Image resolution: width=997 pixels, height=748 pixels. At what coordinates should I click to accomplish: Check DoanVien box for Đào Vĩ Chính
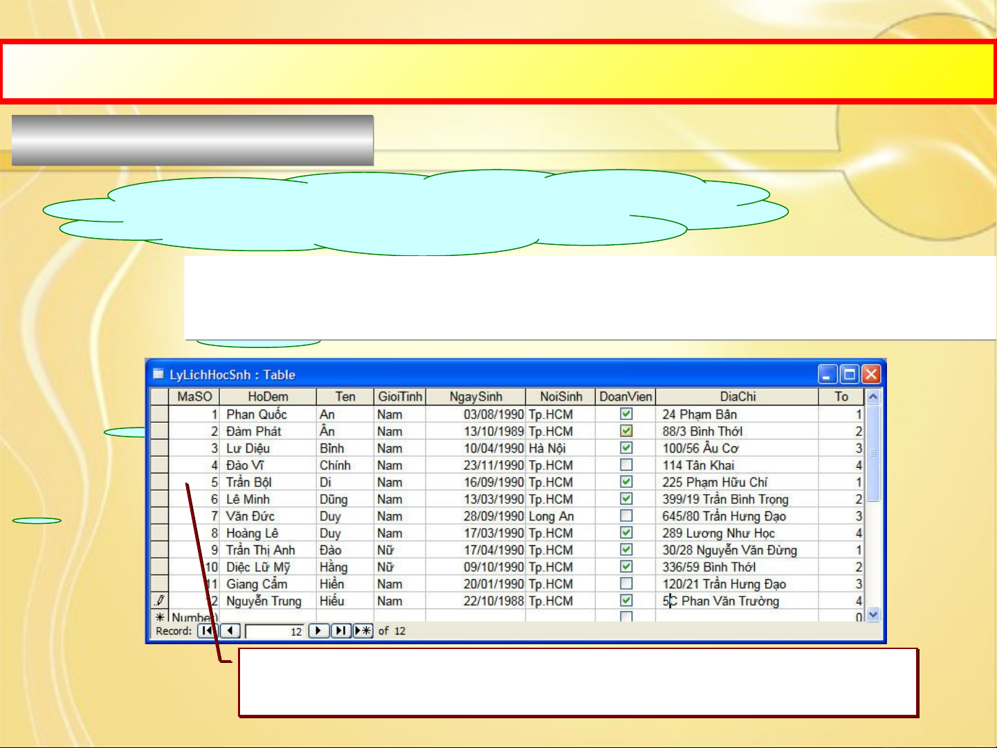pyautogui.click(x=626, y=465)
